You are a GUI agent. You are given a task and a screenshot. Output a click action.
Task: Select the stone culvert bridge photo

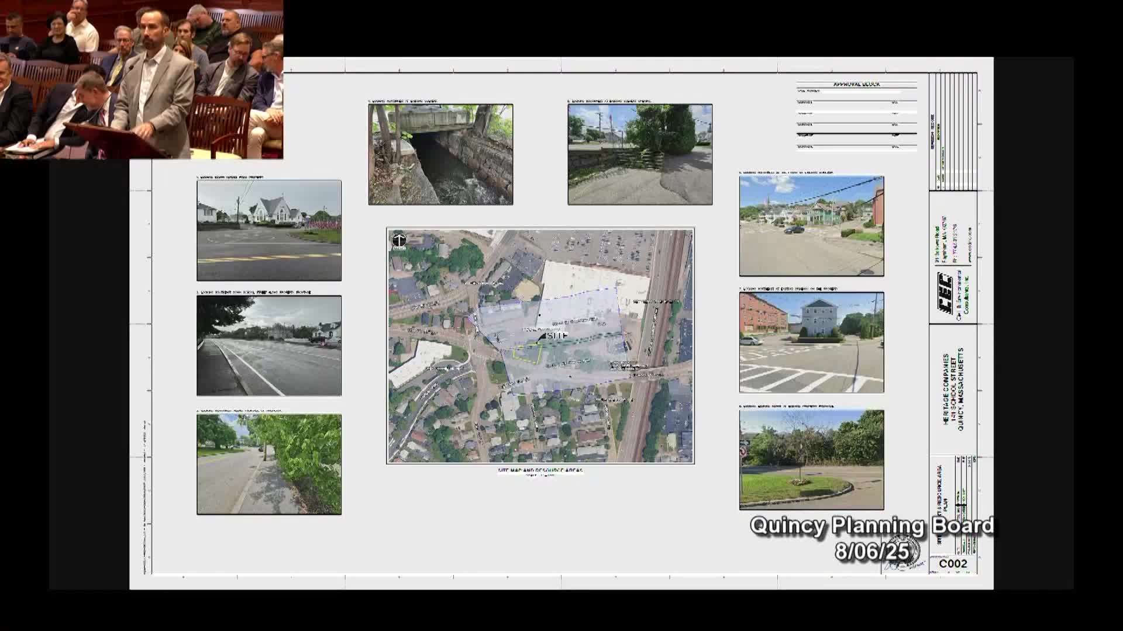point(440,154)
